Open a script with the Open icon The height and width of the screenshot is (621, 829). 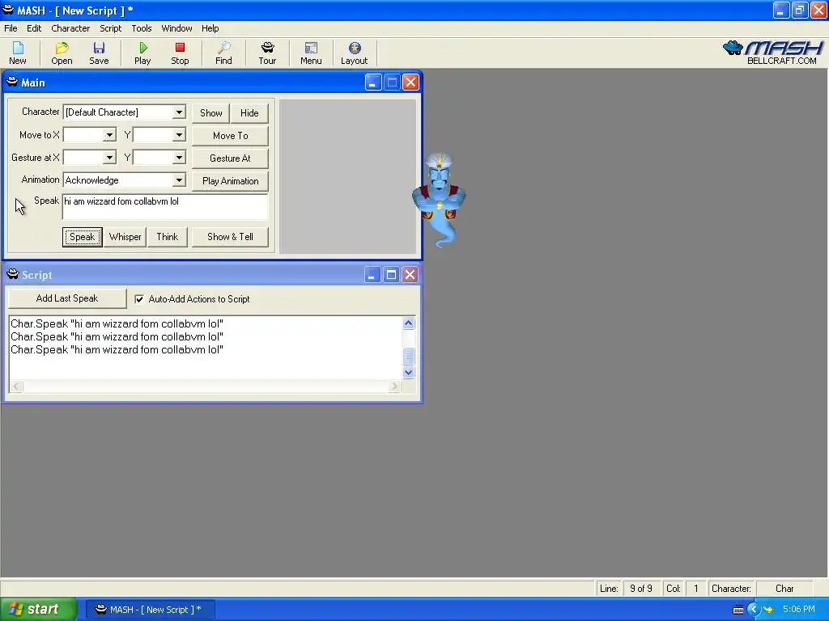62,53
